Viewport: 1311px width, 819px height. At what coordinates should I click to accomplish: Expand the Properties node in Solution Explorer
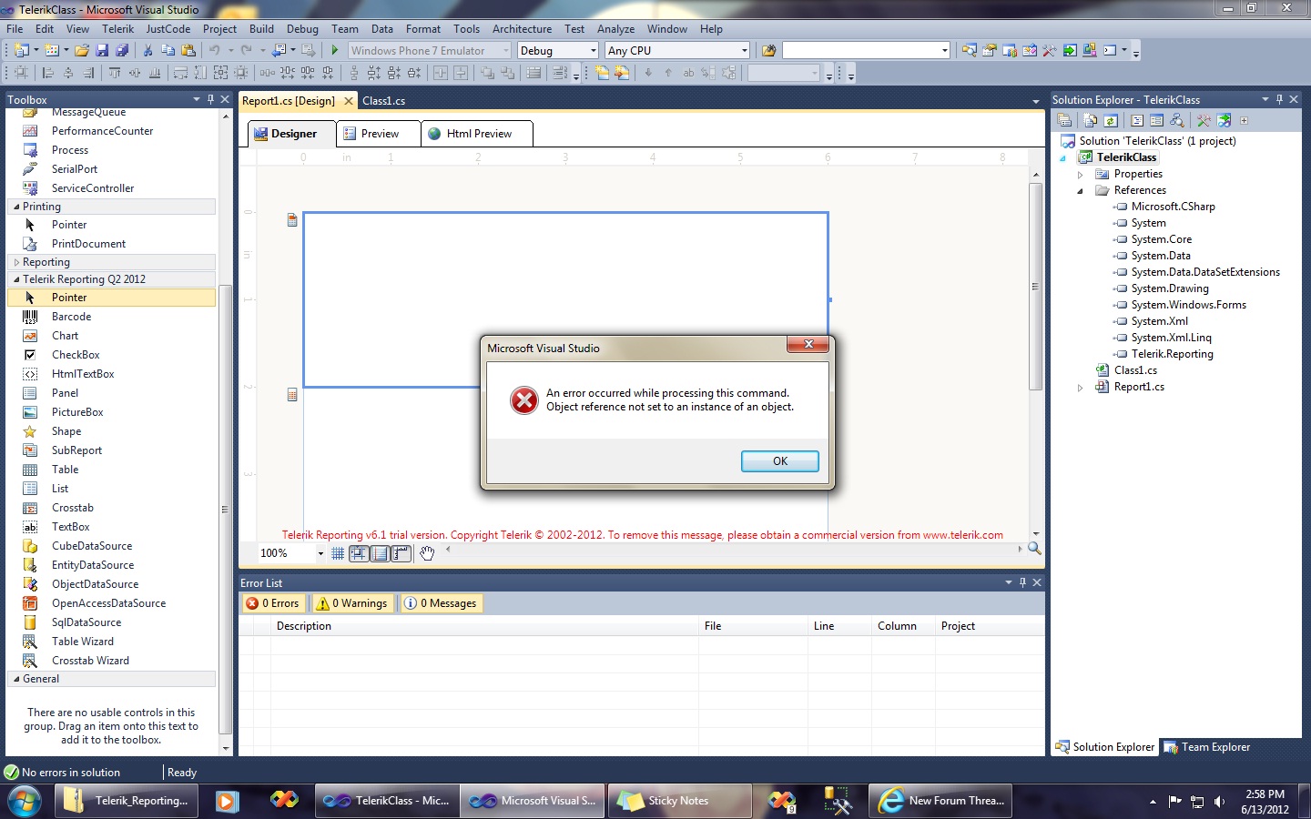(x=1081, y=174)
